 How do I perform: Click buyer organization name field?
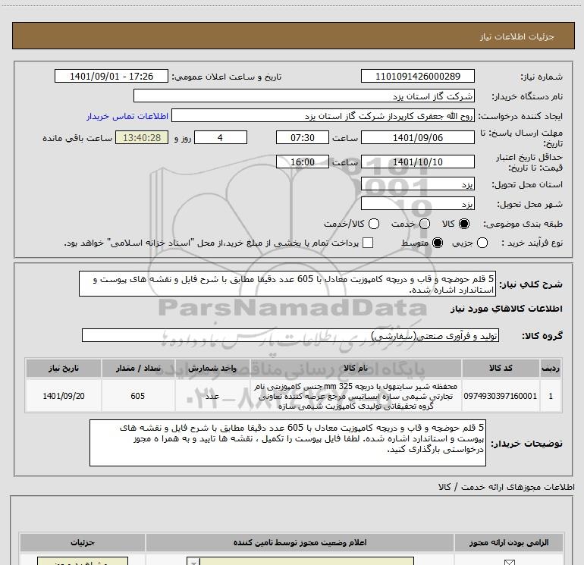pos(304,96)
